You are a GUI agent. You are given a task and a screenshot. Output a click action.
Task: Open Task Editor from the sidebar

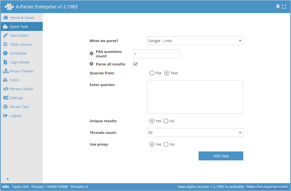pos(19,35)
